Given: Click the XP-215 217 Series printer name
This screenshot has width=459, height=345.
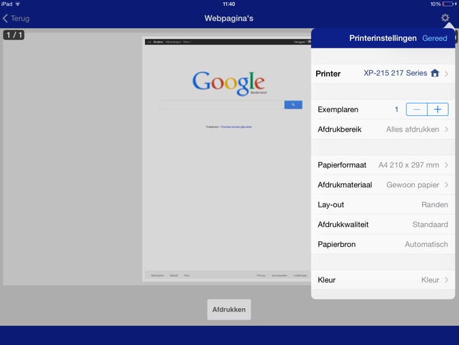Looking at the screenshot, I should (395, 73).
